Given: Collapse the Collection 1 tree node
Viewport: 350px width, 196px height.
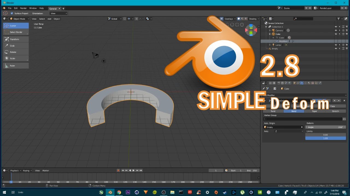Looking at the screenshot, I should point(266,27).
